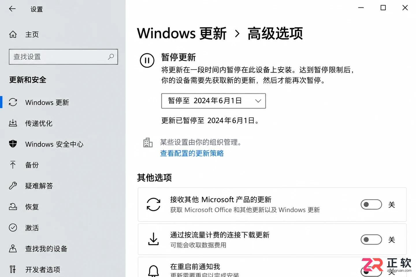Select 传递优化 in the sidebar

(63, 123)
